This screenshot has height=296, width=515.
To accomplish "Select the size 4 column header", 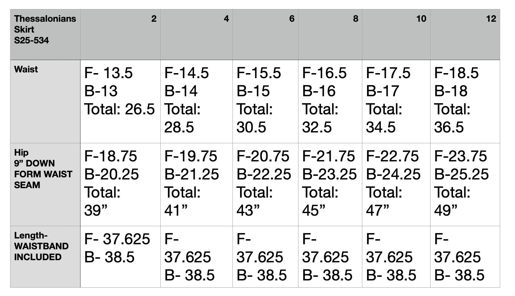I will [x=197, y=35].
